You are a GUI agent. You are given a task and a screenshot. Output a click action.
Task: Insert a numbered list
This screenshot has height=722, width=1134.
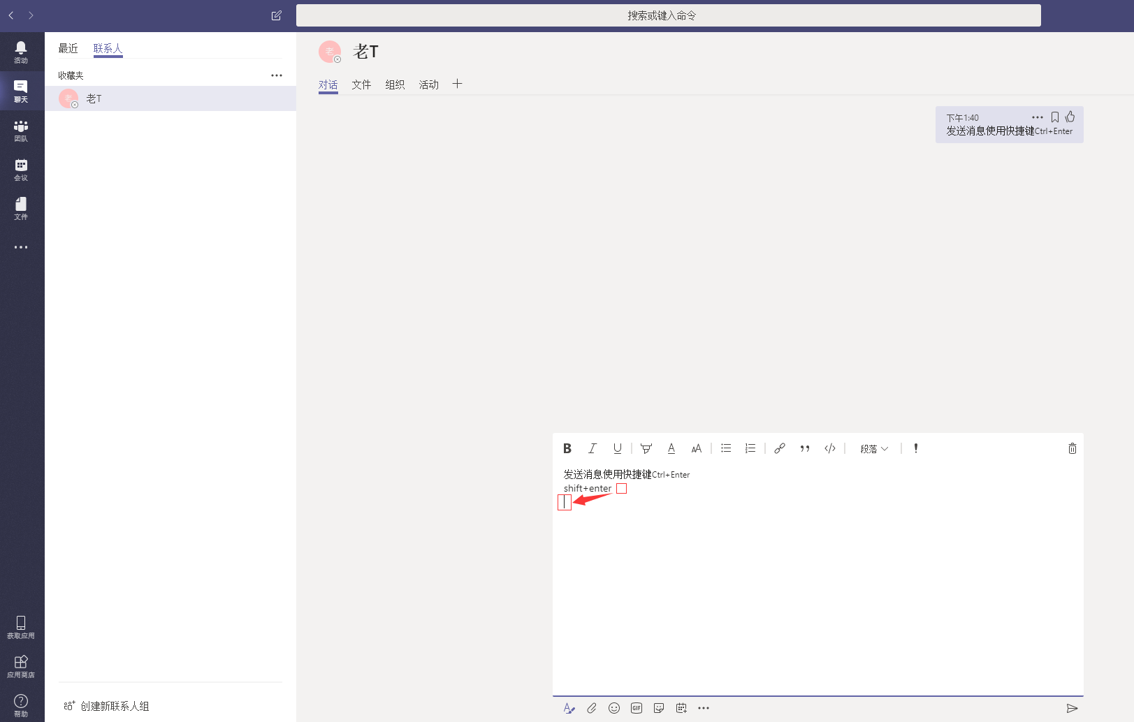750,448
